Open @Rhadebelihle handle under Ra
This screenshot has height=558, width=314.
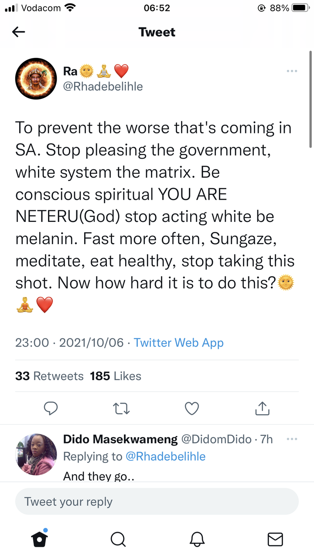(x=103, y=86)
